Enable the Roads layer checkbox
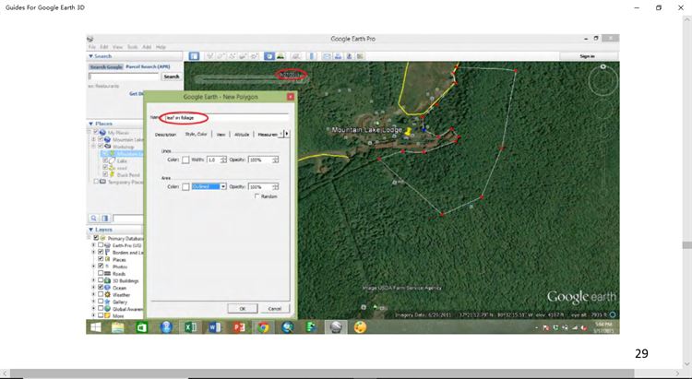This screenshot has width=692, height=379. pos(101,274)
